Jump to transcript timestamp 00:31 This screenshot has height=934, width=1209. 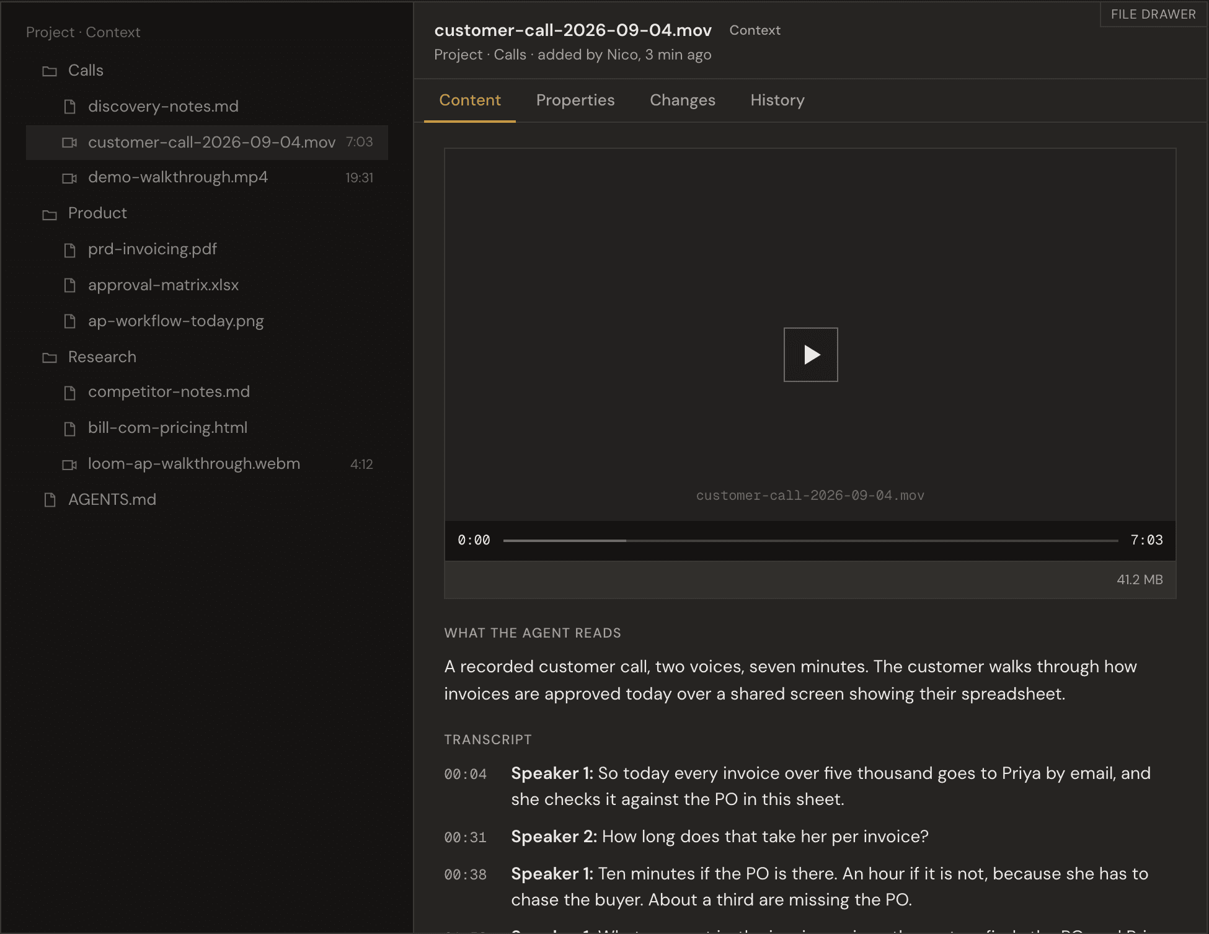pyautogui.click(x=466, y=837)
